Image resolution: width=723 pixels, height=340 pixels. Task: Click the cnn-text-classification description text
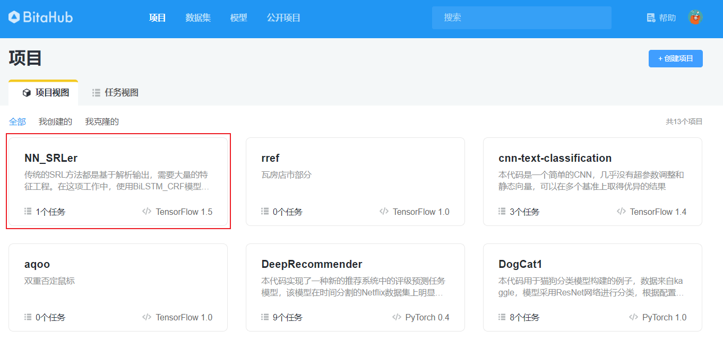pyautogui.click(x=592, y=180)
